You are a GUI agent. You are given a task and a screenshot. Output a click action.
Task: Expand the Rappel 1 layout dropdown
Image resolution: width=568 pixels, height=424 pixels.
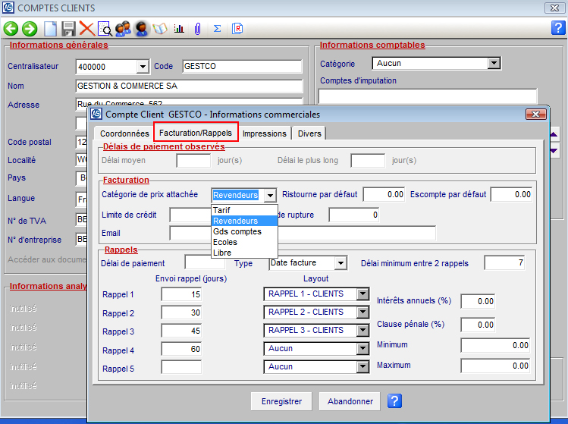coord(362,294)
